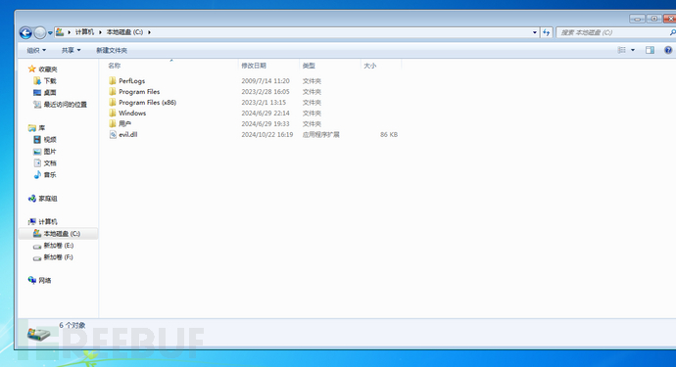Open drive 新加卷 (F:)
This screenshot has width=676, height=367.
(x=59, y=257)
